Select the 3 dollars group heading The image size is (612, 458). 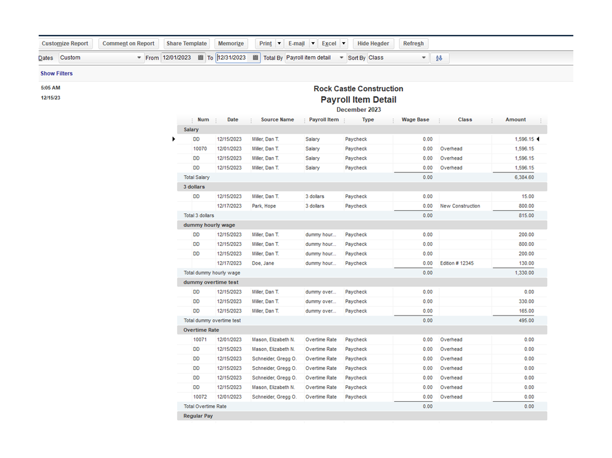pyautogui.click(x=362, y=187)
